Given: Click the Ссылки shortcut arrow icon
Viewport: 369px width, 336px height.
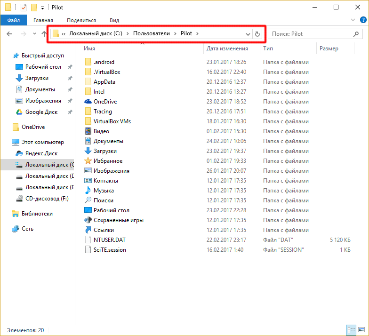Looking at the screenshot, I should click(88, 230).
